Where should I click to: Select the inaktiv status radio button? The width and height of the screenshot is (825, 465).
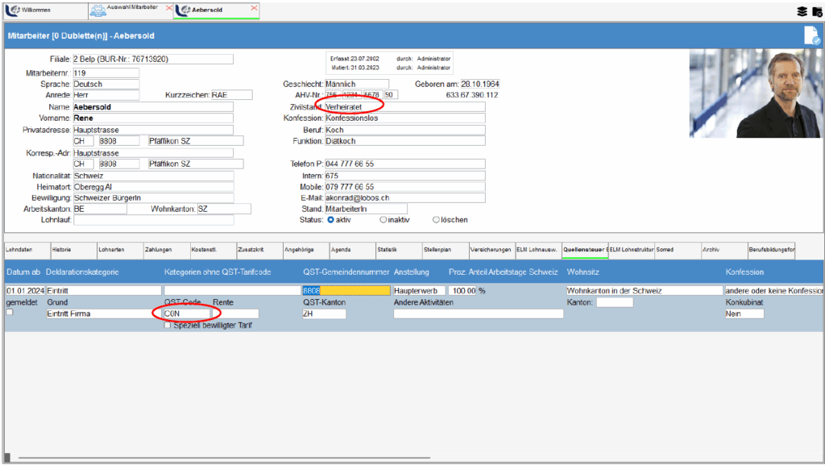(383, 219)
